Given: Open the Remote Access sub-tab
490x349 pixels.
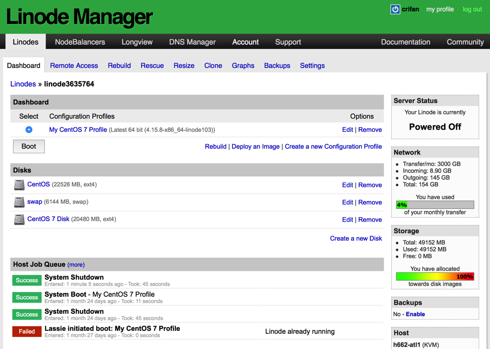Looking at the screenshot, I should pos(74,65).
